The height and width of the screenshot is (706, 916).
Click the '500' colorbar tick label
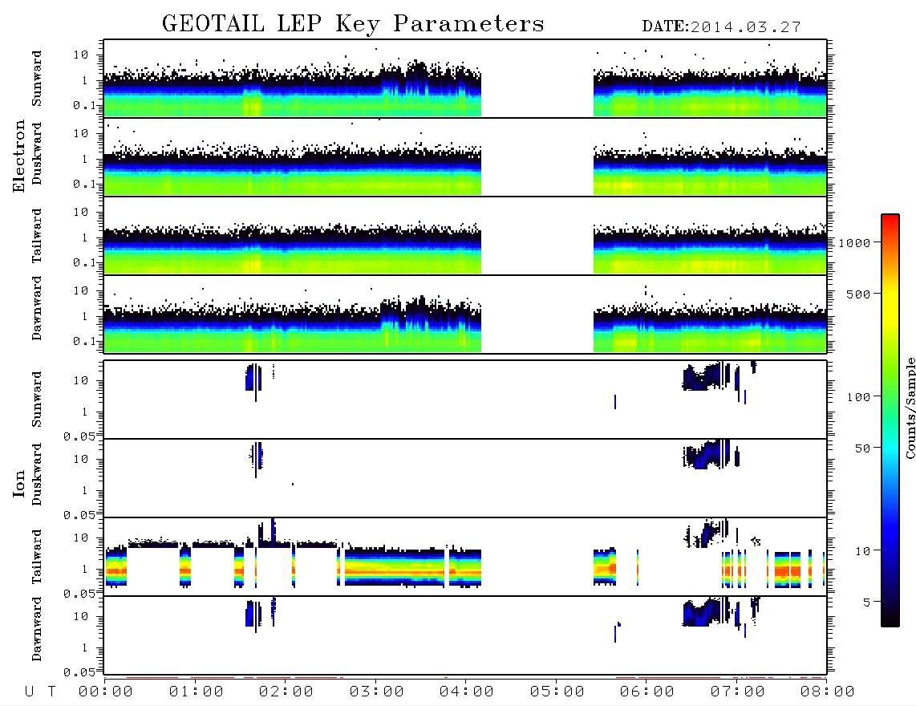coord(859,294)
